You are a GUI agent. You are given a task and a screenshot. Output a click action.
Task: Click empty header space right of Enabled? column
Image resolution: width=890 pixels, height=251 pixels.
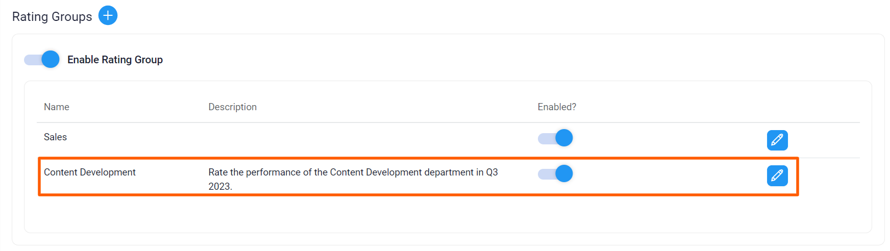click(689, 107)
